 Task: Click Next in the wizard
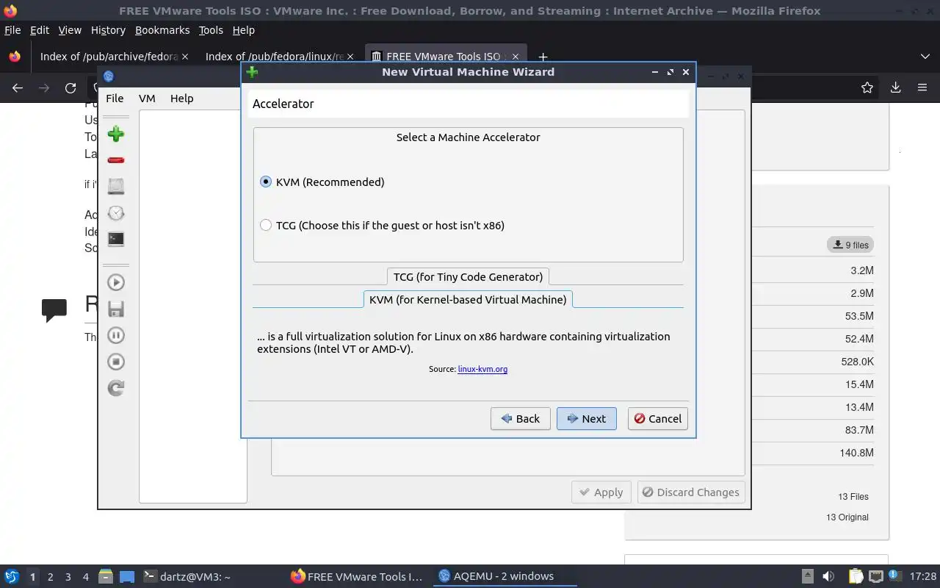coord(586,418)
